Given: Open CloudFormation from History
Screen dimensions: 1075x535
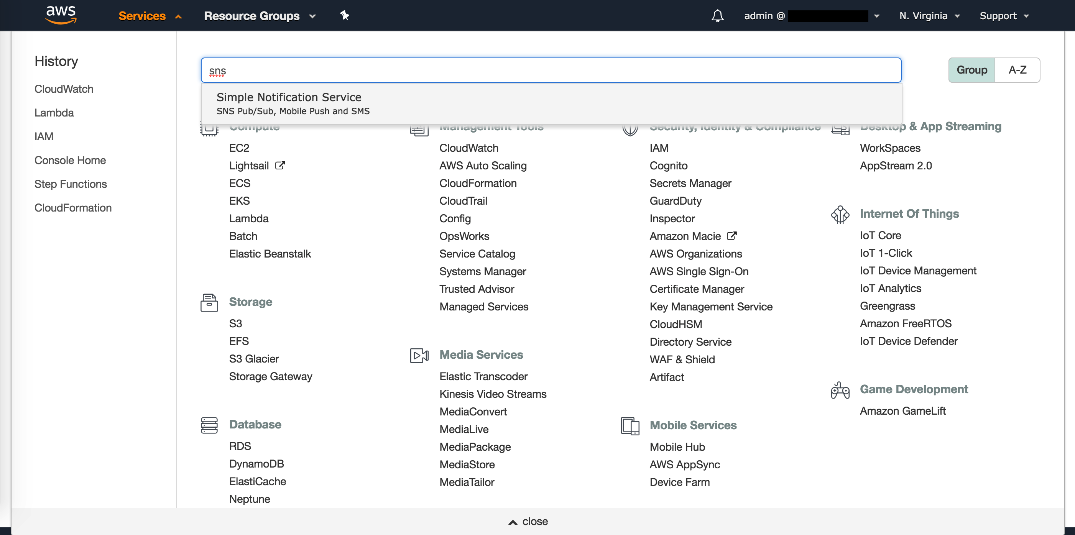Looking at the screenshot, I should (73, 208).
